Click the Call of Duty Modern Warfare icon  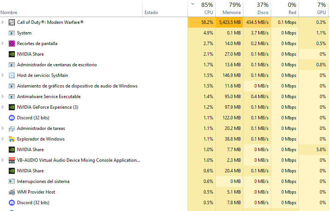[x=11, y=22]
